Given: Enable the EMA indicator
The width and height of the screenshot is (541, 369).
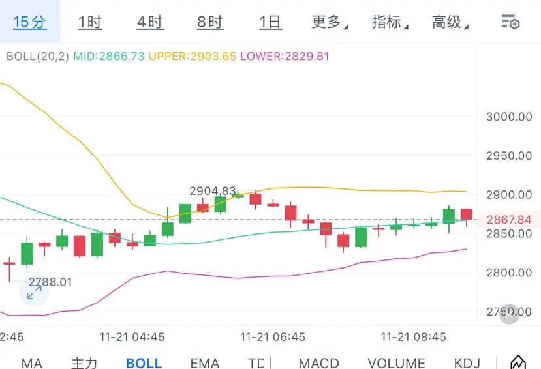Looking at the screenshot, I should [205, 363].
